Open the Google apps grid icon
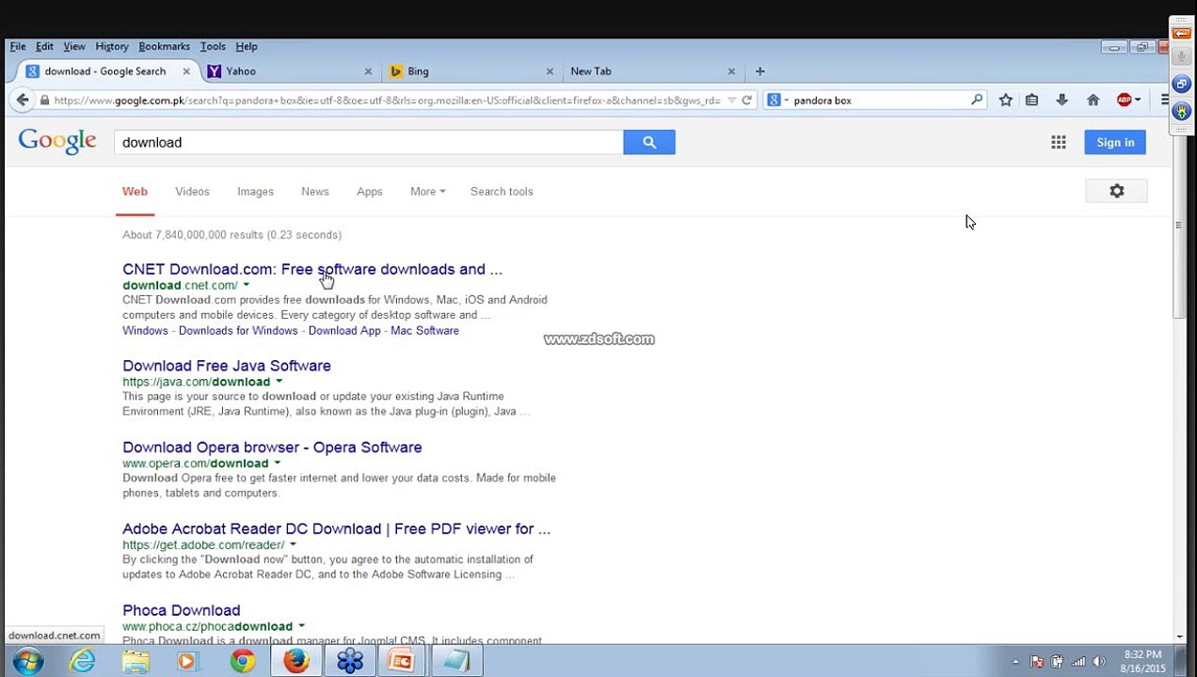 click(x=1059, y=142)
